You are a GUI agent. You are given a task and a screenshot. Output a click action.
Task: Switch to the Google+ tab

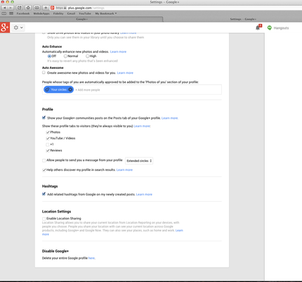(x=81, y=19)
